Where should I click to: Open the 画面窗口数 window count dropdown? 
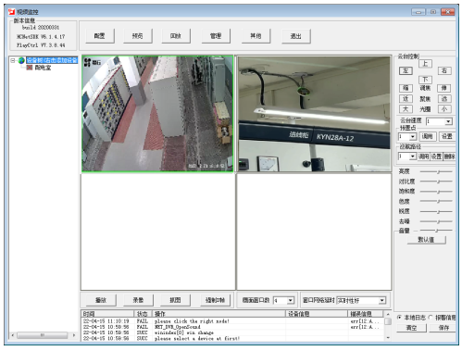click(290, 300)
